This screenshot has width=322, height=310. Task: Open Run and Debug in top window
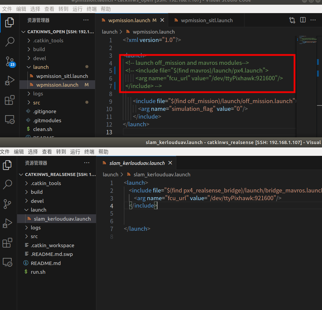(x=10, y=81)
